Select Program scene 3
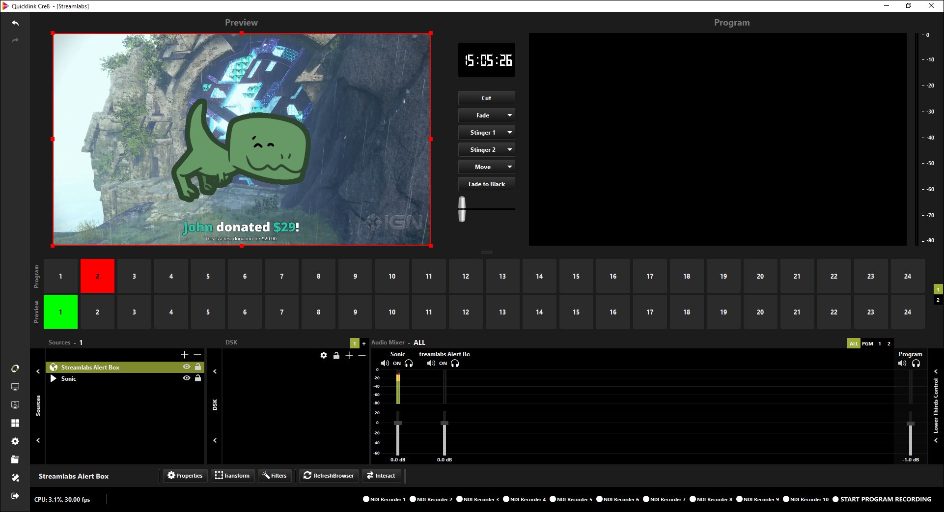The height and width of the screenshot is (512, 944). 134,276
